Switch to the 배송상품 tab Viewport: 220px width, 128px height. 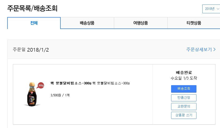87,23
